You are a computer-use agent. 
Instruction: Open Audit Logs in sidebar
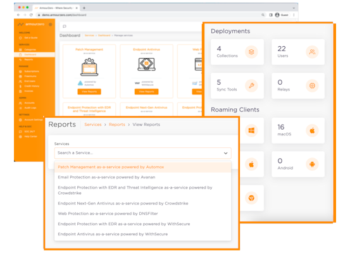point(28,108)
